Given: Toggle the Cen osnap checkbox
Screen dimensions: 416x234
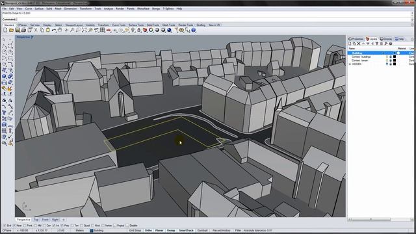Looking at the screenshot, I should [44, 226].
